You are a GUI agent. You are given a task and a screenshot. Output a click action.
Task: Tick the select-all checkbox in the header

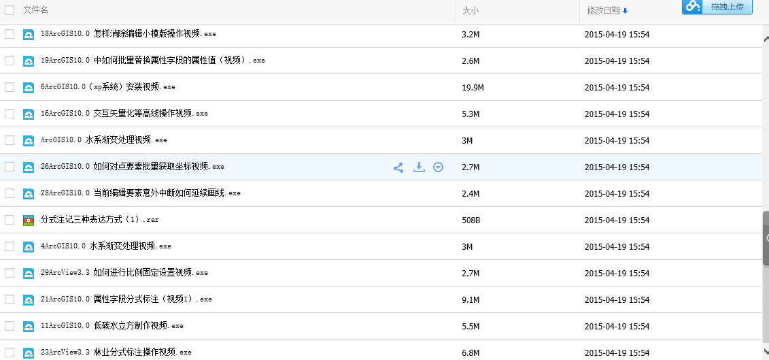10,10
